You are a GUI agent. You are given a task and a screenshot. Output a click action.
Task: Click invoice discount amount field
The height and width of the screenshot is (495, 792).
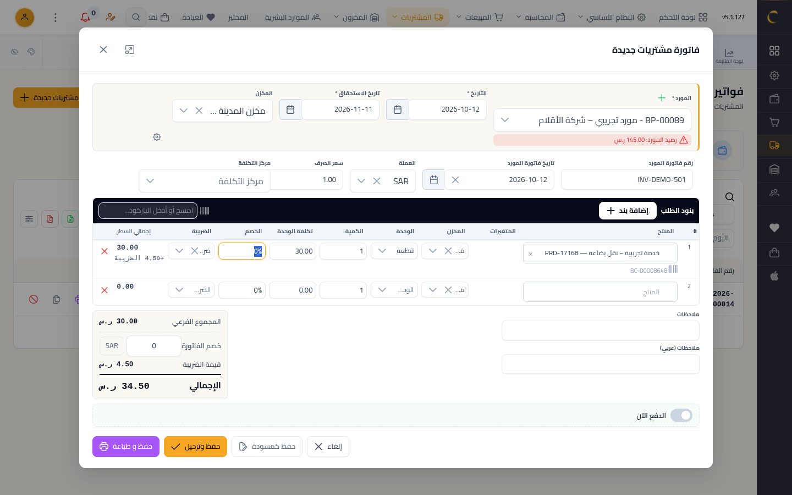pos(154,346)
